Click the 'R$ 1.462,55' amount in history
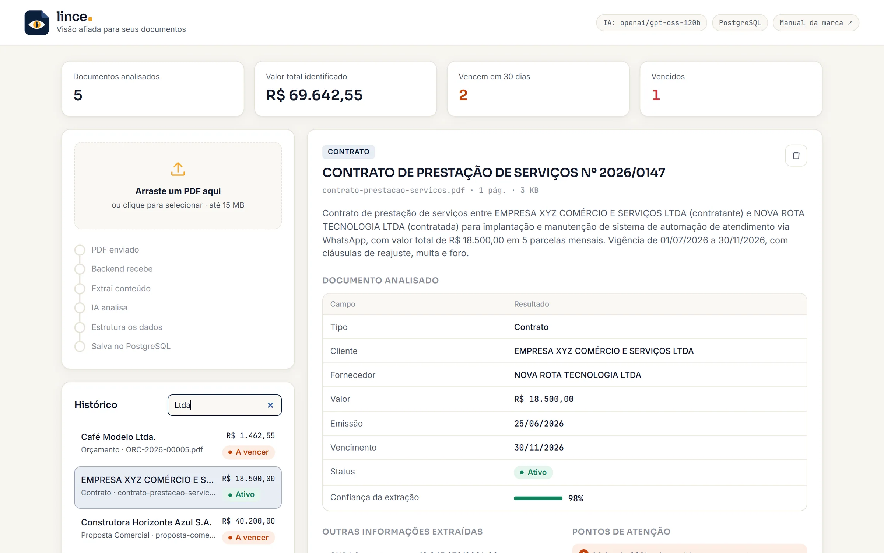The image size is (884, 553). (x=250, y=436)
